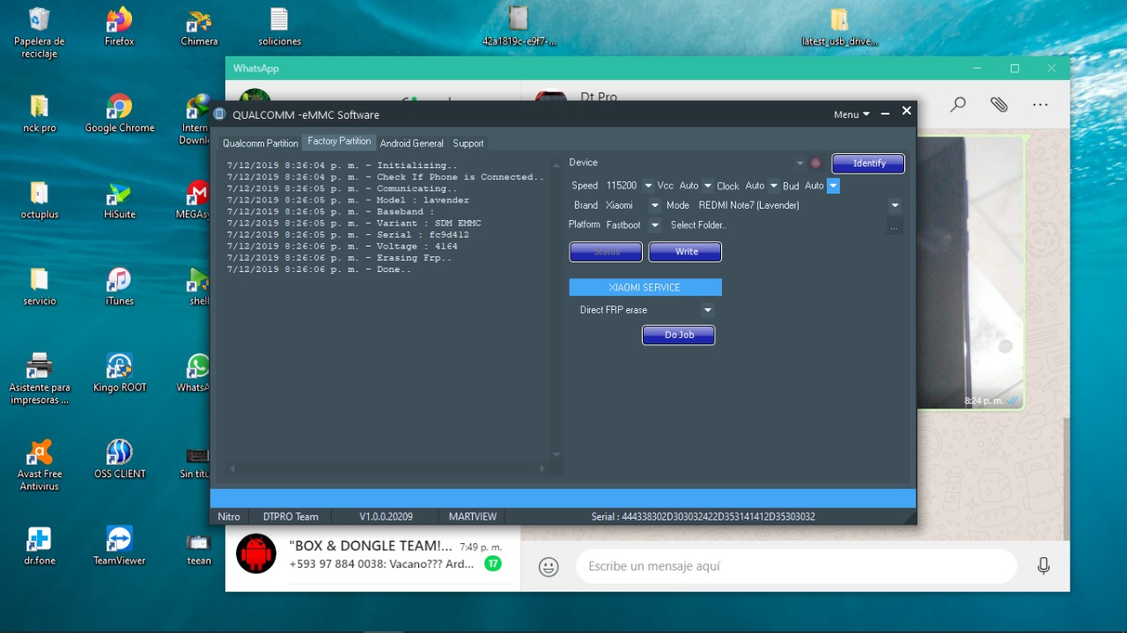Click the DTPRO Team status bar entry
Viewport: 1127px width, 633px height.
coord(291,517)
